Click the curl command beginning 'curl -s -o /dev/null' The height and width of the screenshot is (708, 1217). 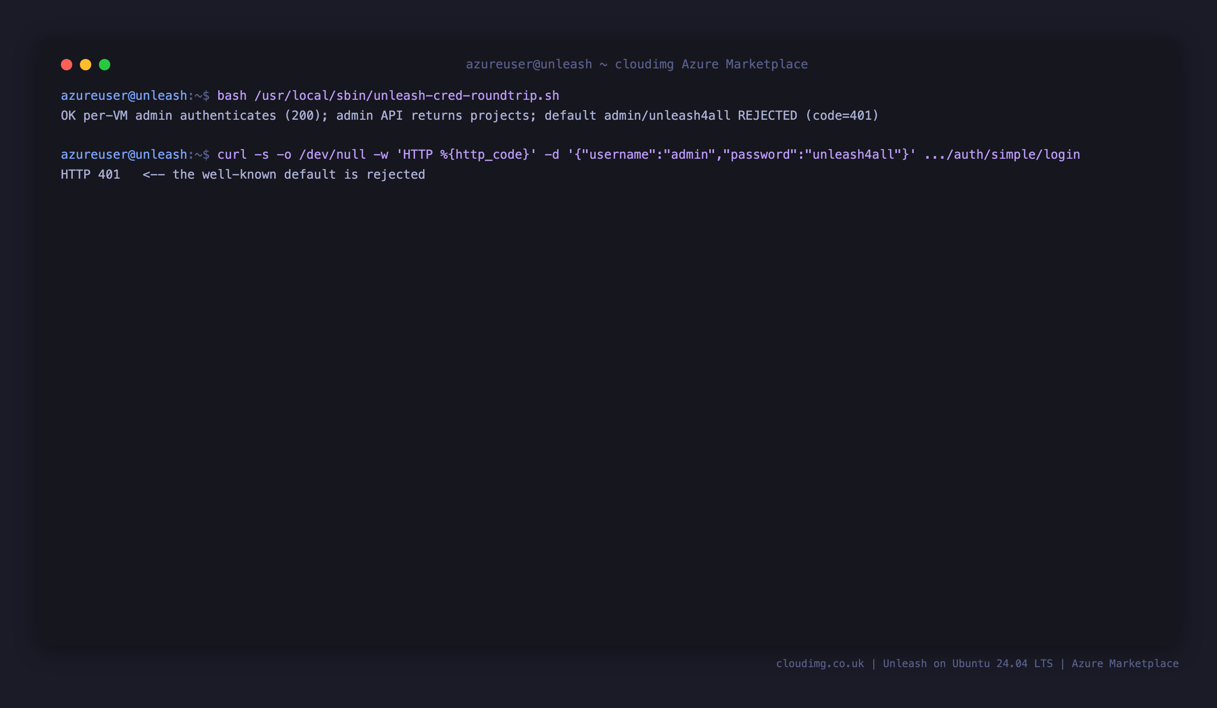coord(648,154)
